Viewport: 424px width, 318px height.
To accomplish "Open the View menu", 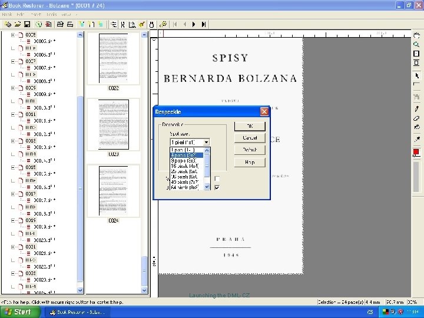I will 66,15.
